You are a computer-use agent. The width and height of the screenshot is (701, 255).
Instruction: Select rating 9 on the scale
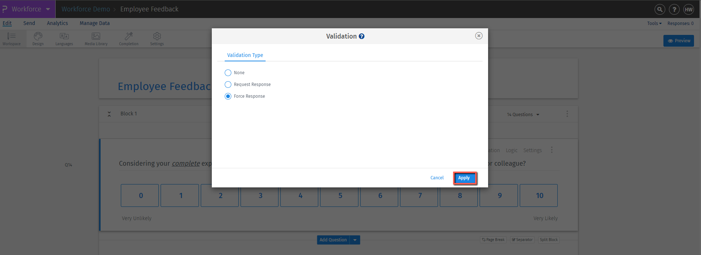pyautogui.click(x=499, y=195)
